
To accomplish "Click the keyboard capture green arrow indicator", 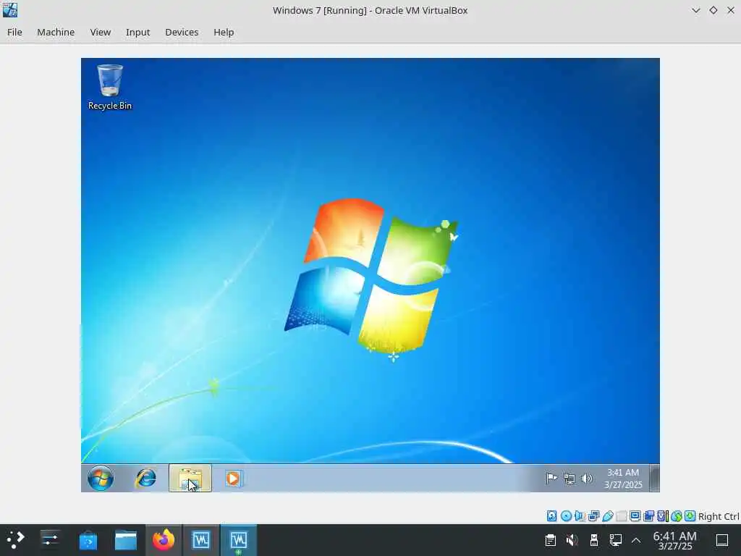I will 690,515.
